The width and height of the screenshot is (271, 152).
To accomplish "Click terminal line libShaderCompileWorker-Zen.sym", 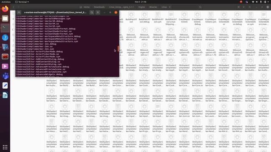I will tap(35, 49).
